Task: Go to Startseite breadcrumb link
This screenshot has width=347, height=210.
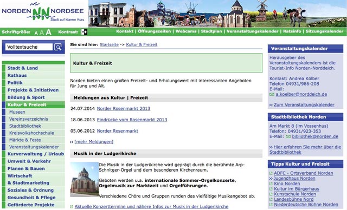Action: click(x=109, y=44)
